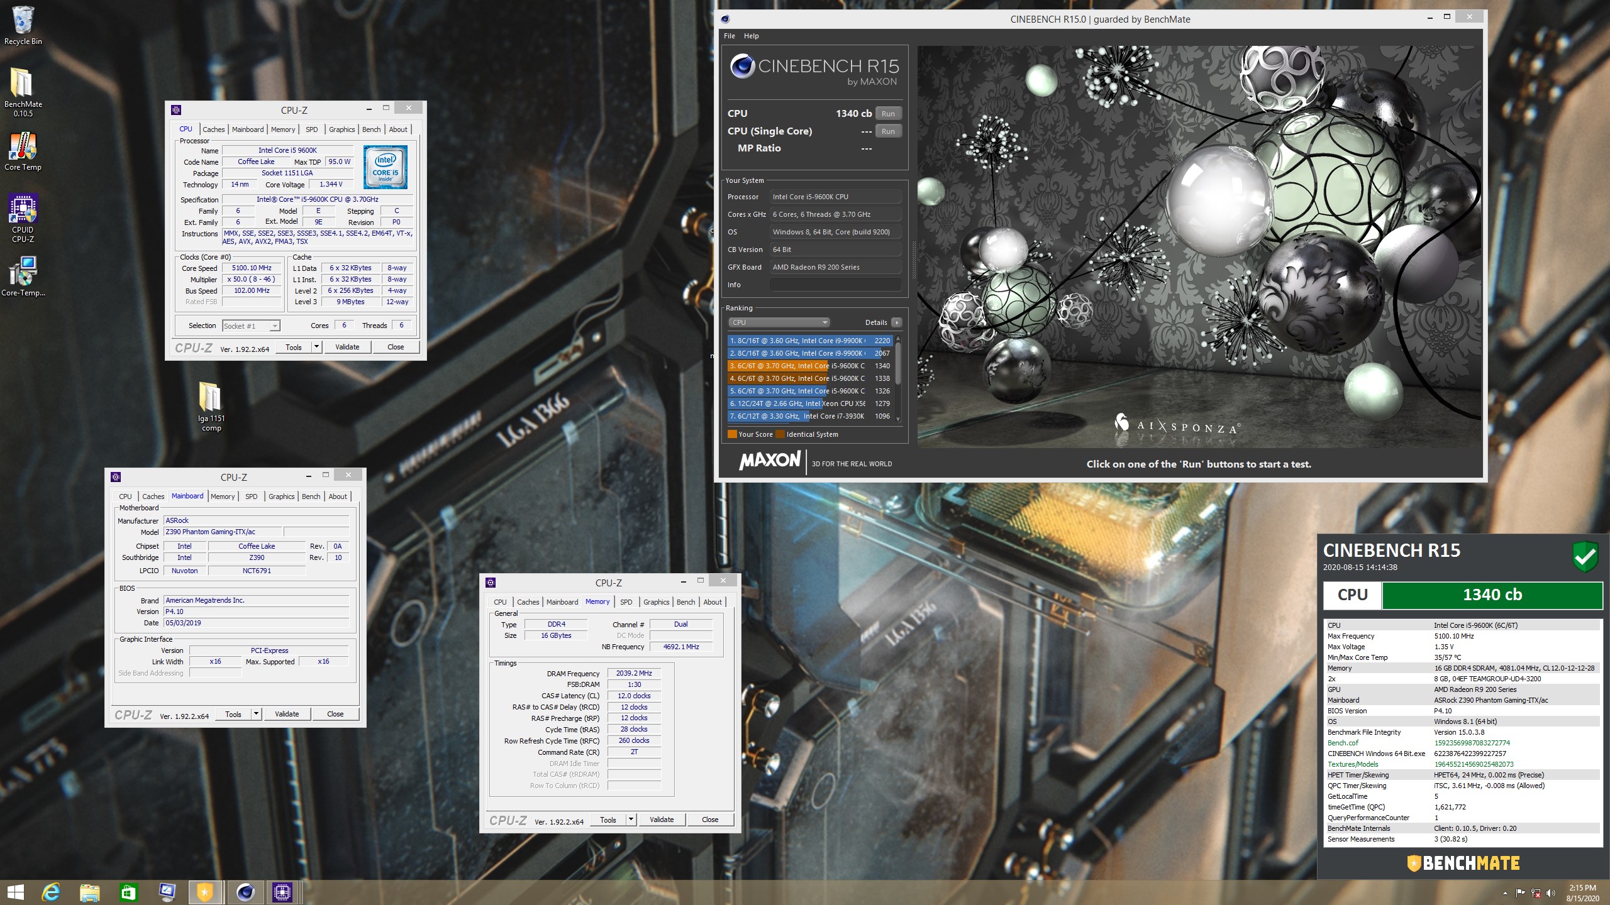Click the DRAM Frequency 2039.2 MHz value

coord(634,673)
